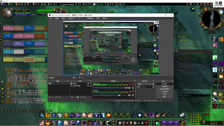224x126 pixels.
Task: Click the player portrait in game window
Action: pyautogui.click(x=8, y=13)
